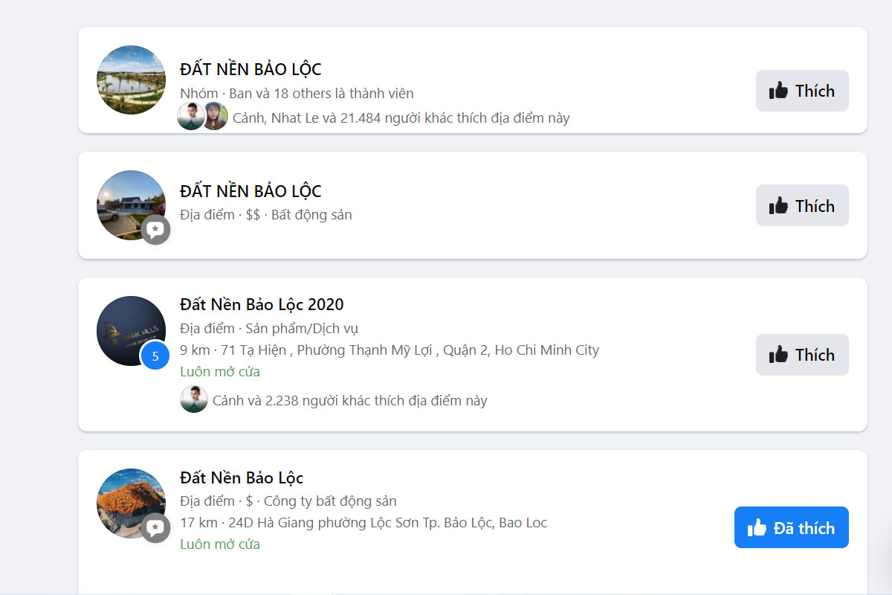Like the Đất Nền Bảo Lộc 2020 page

point(802,355)
